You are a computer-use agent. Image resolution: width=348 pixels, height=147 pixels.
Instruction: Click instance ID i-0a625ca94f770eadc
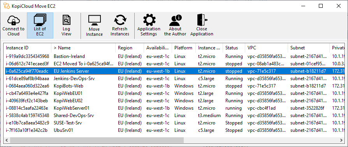coord(27,71)
